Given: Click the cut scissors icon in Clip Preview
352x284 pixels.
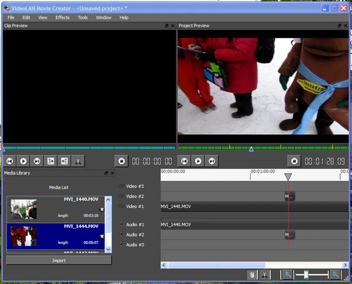Looking at the screenshot, I should (78, 161).
